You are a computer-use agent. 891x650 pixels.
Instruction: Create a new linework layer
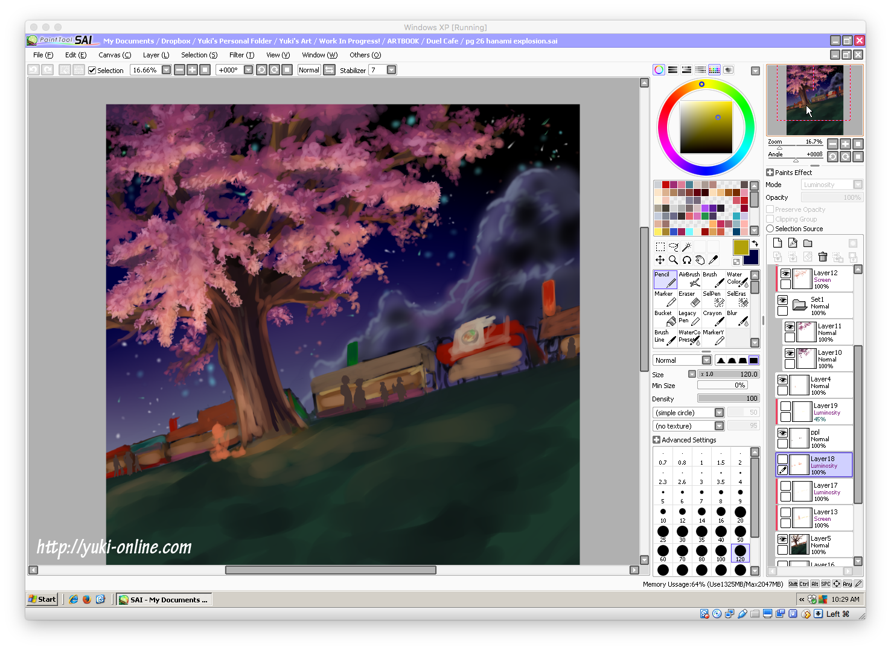coord(793,243)
